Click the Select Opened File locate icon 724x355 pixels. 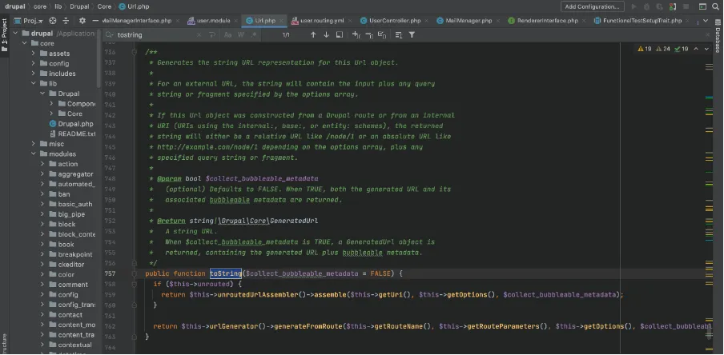[x=53, y=21]
